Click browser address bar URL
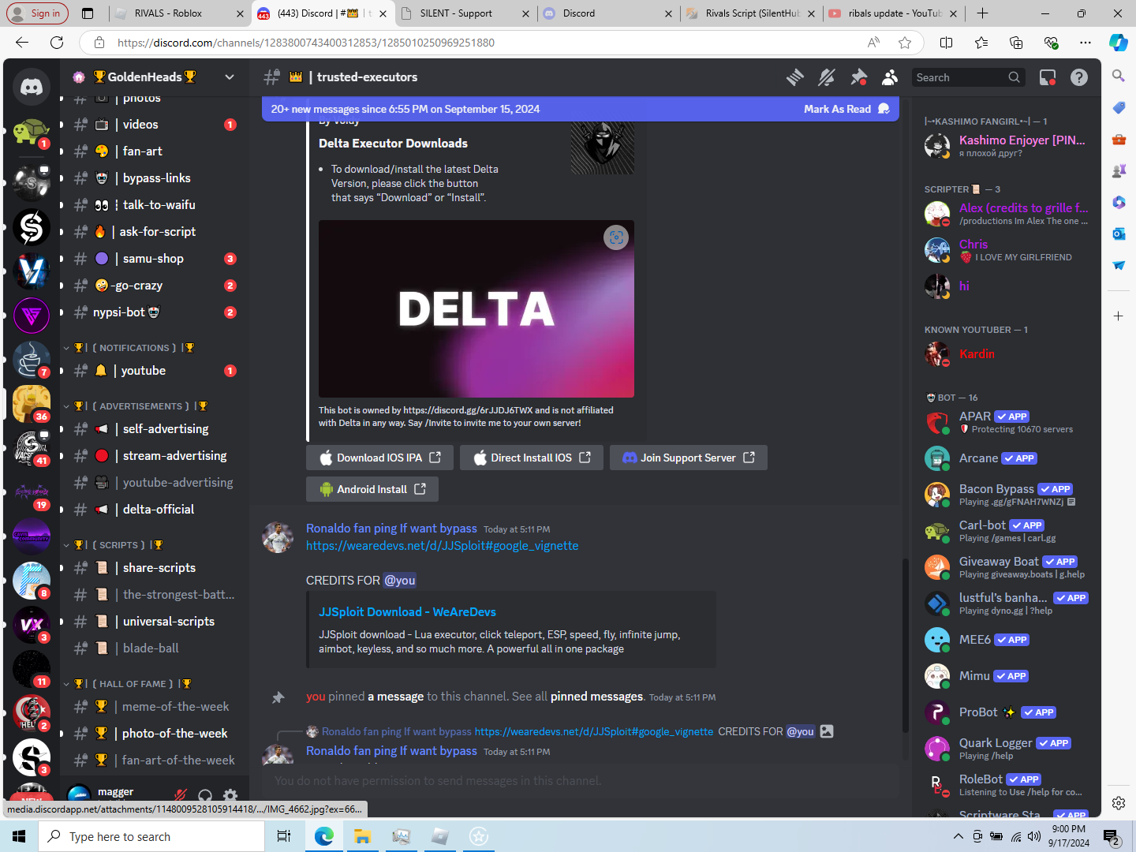 306,43
